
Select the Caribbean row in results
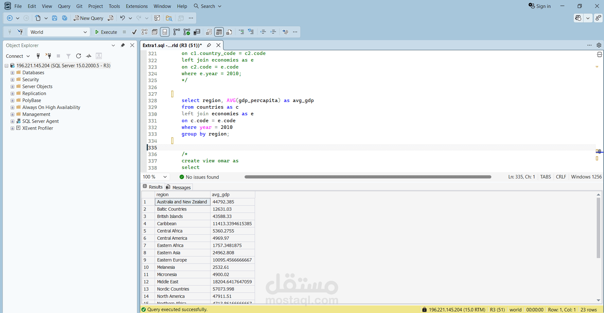pos(167,223)
